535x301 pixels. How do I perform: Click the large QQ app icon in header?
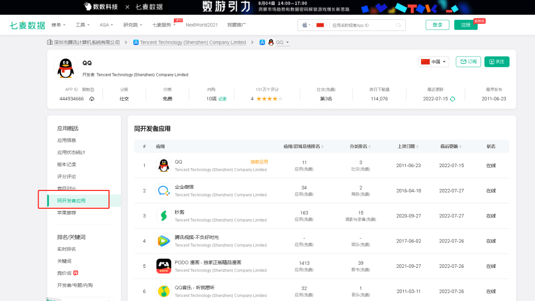(65, 68)
